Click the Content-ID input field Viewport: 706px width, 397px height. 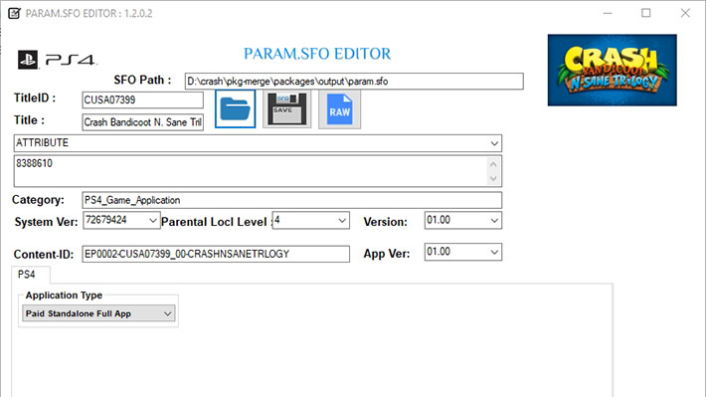click(216, 254)
